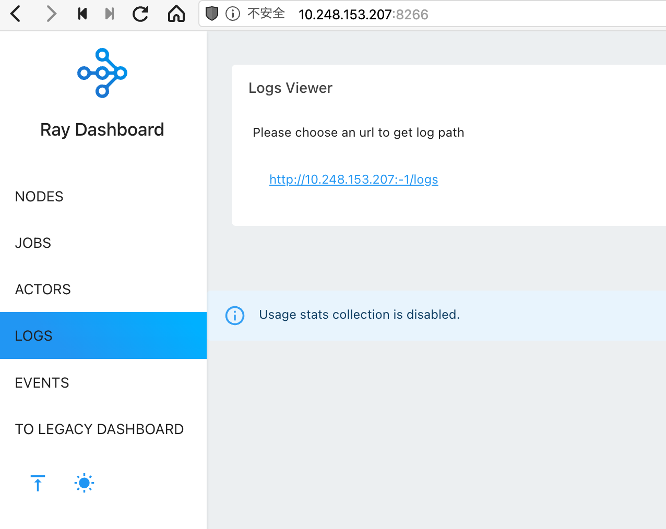Click the '不安全' not-secure label

[x=266, y=14]
